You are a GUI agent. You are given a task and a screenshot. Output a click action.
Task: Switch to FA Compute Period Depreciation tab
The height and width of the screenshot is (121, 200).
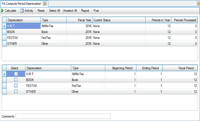[21, 3]
